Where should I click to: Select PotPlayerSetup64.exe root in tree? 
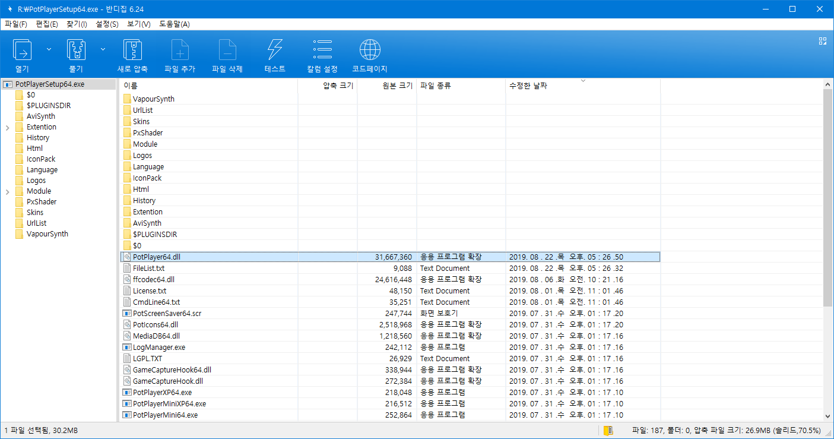50,84
